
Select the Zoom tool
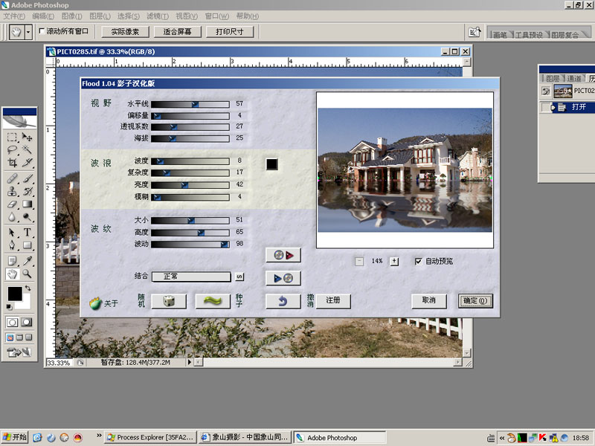[x=27, y=274]
